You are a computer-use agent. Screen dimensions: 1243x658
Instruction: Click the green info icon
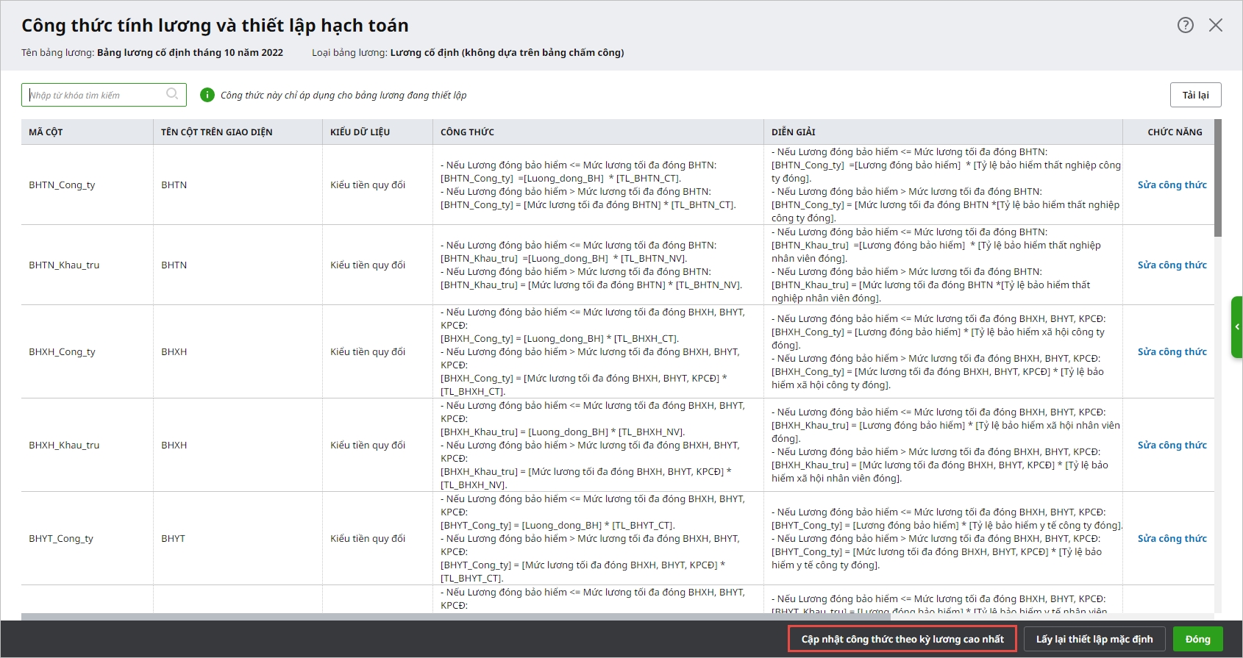point(207,95)
